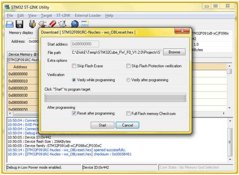The height and width of the screenshot is (175, 239).
Task: Click log panel scroll up arrow
Action: click(230, 121)
